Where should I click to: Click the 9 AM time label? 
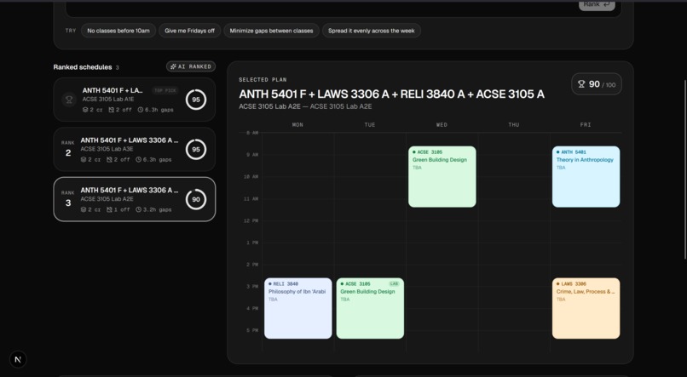[x=252, y=155]
